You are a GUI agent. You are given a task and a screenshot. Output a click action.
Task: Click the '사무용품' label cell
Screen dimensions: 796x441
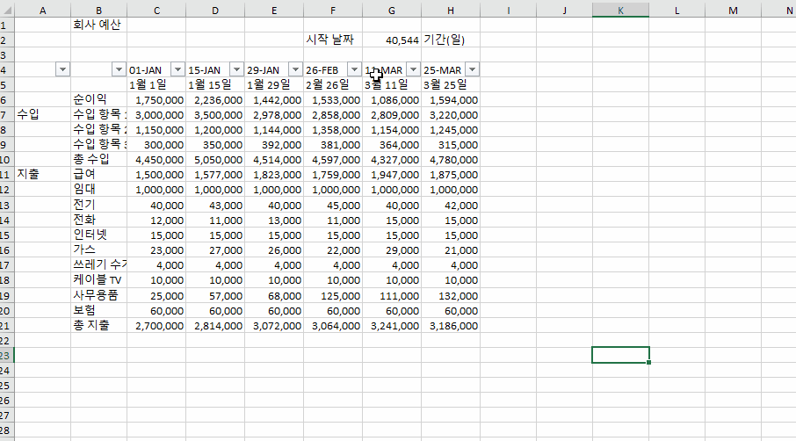tap(98, 295)
